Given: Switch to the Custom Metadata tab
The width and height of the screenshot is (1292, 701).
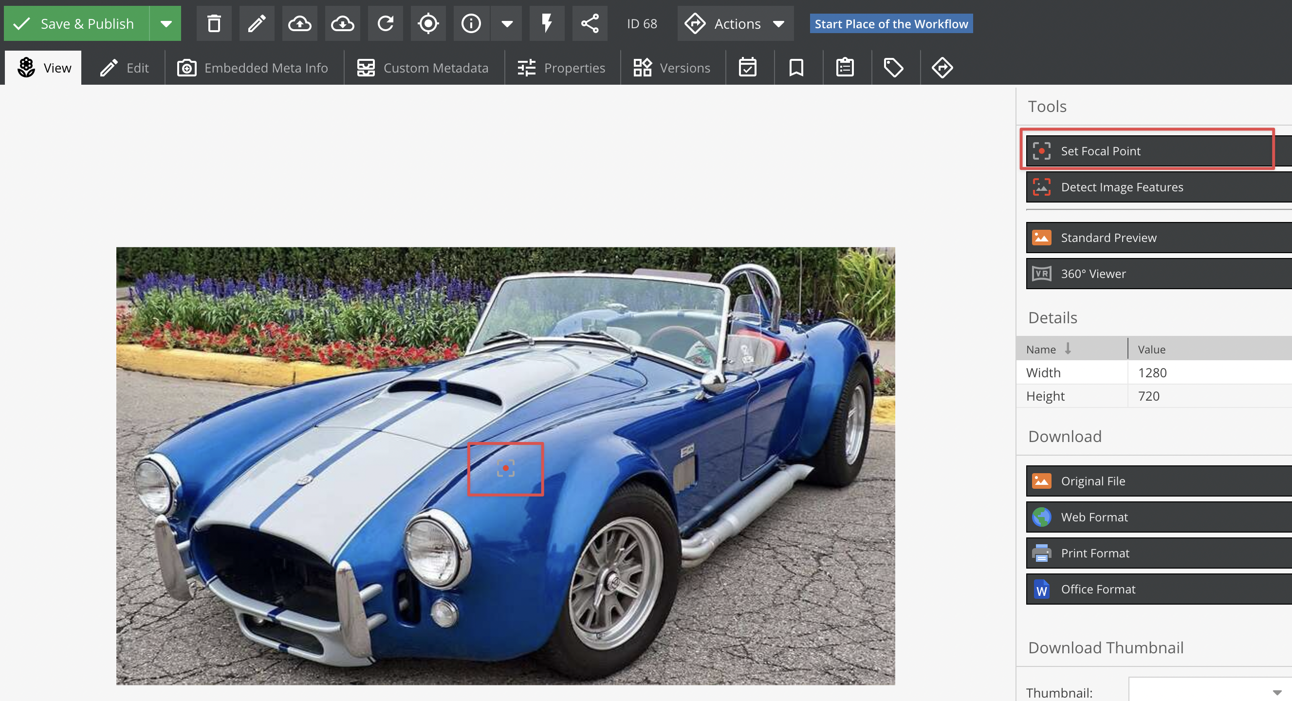Looking at the screenshot, I should coord(422,67).
